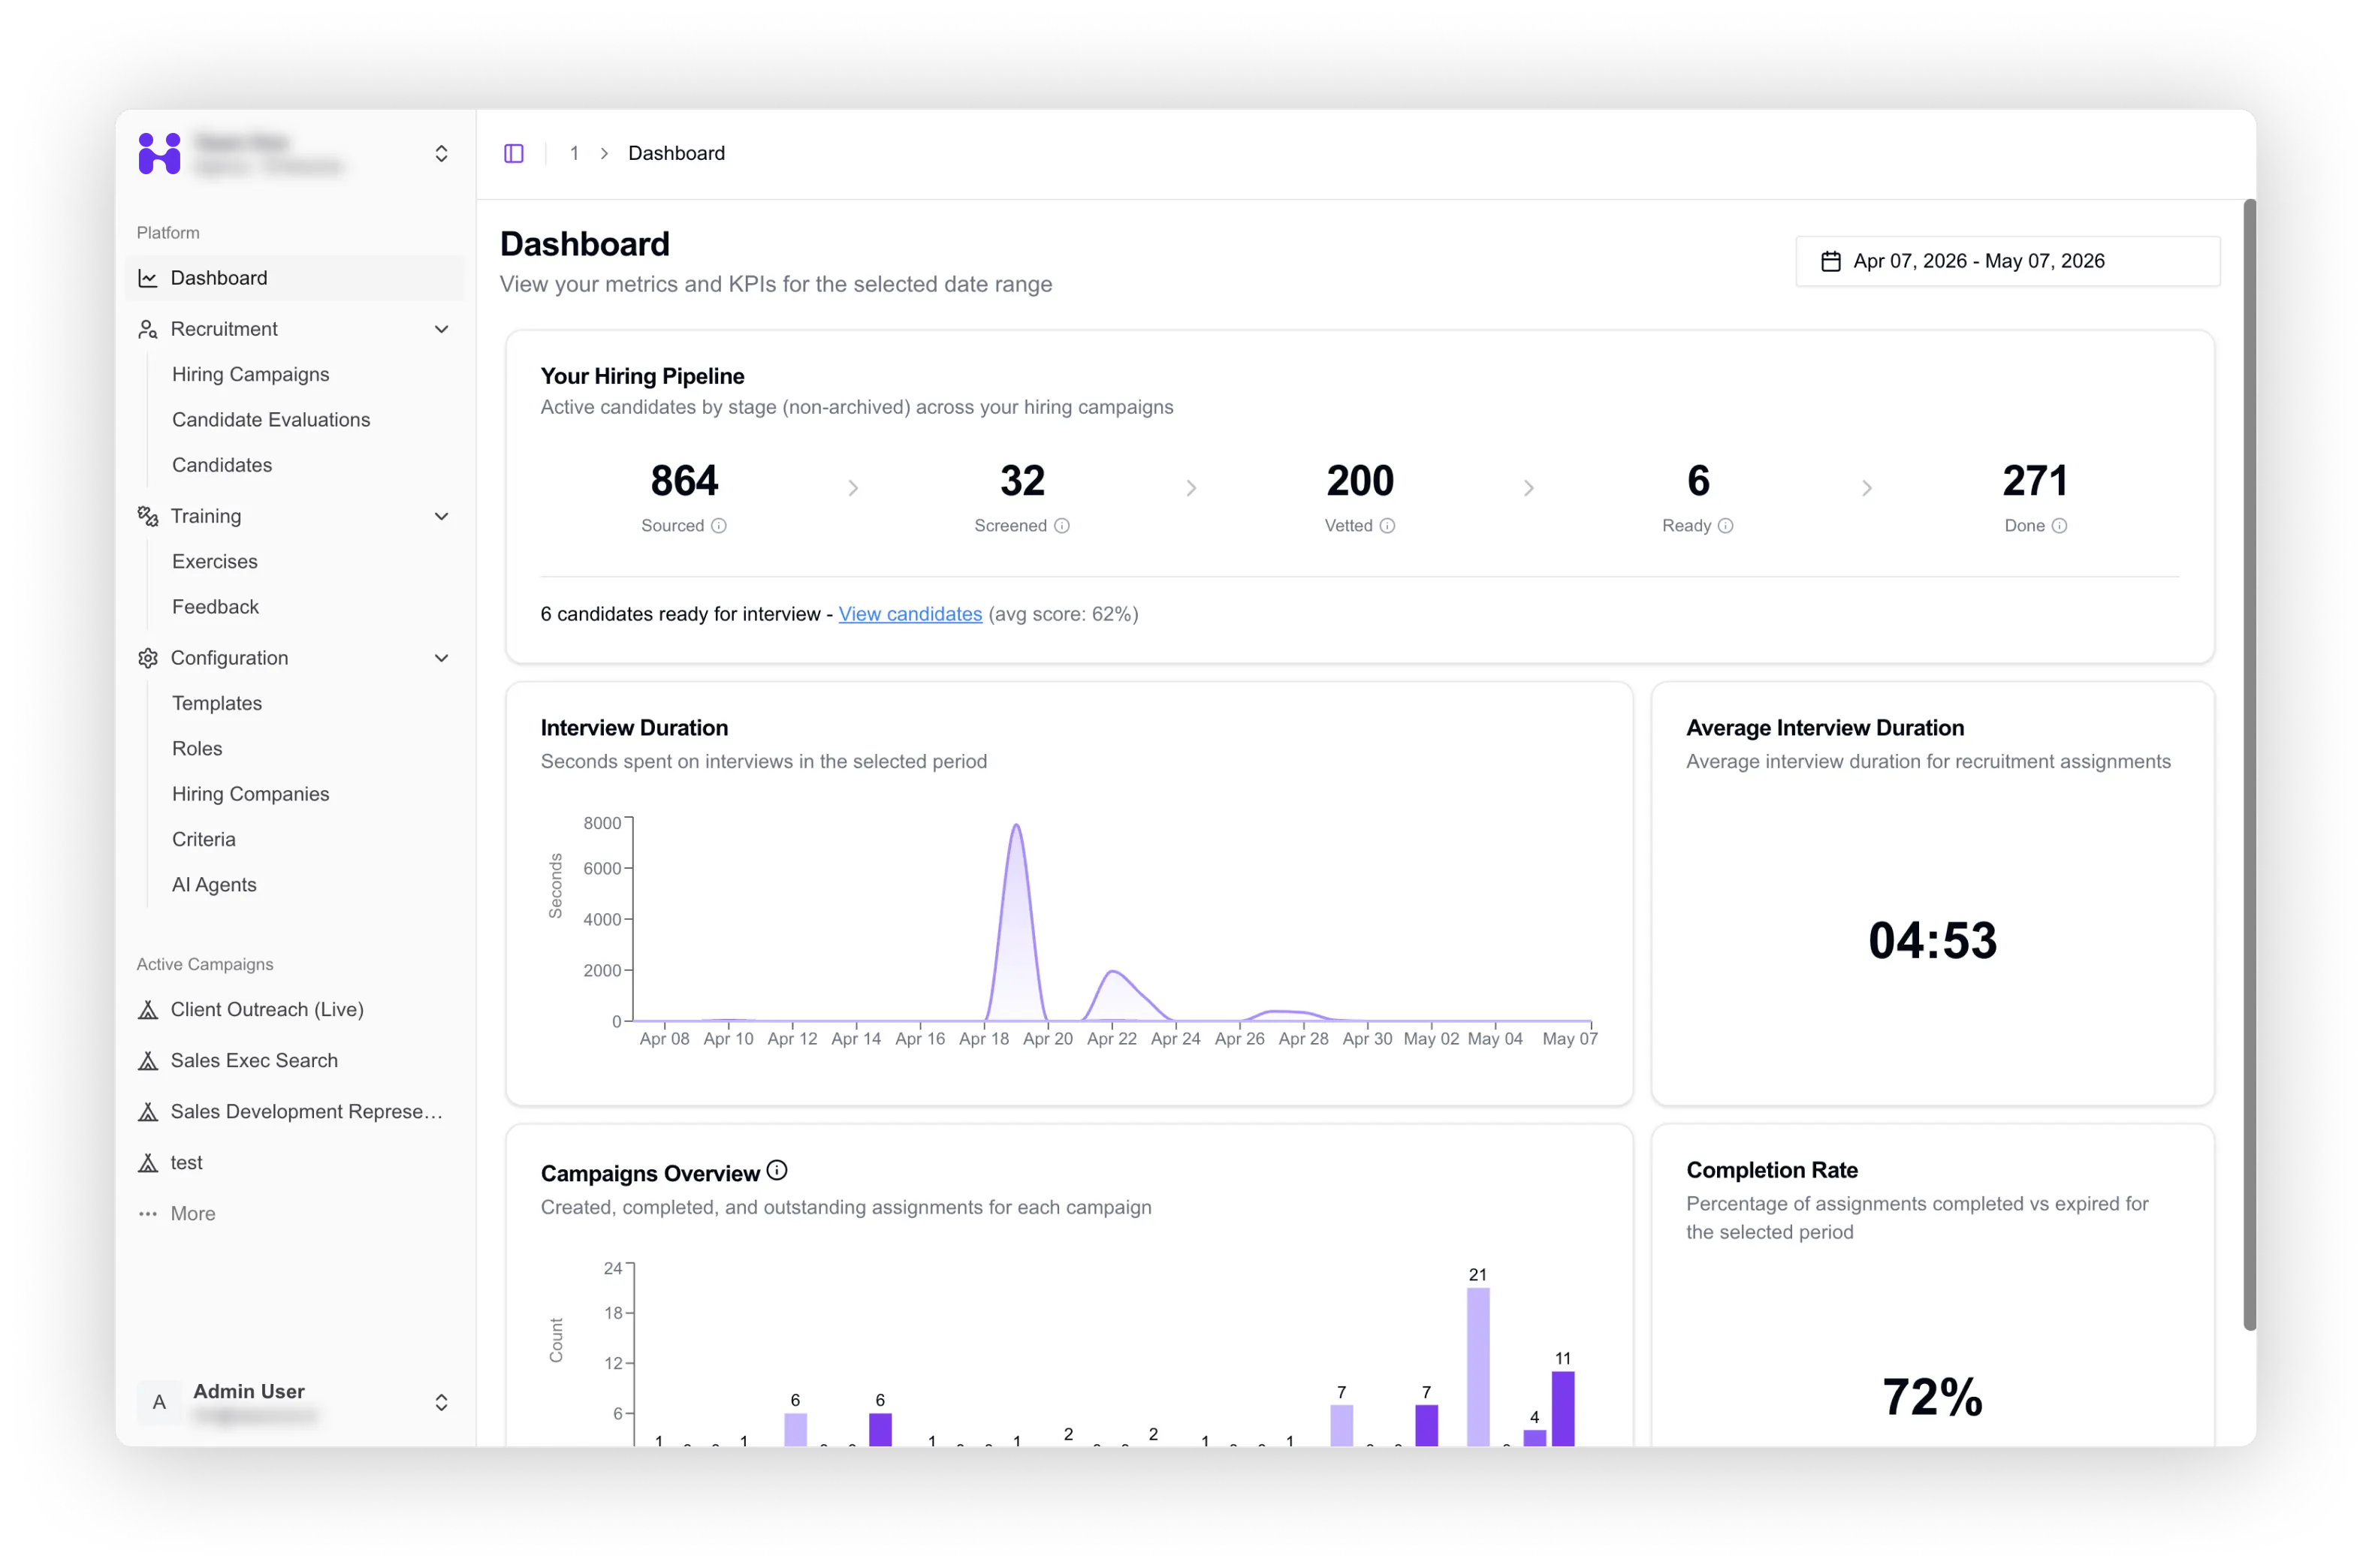Open the info icon next to Ready
The image size is (2372, 1568).
pyautogui.click(x=1725, y=526)
